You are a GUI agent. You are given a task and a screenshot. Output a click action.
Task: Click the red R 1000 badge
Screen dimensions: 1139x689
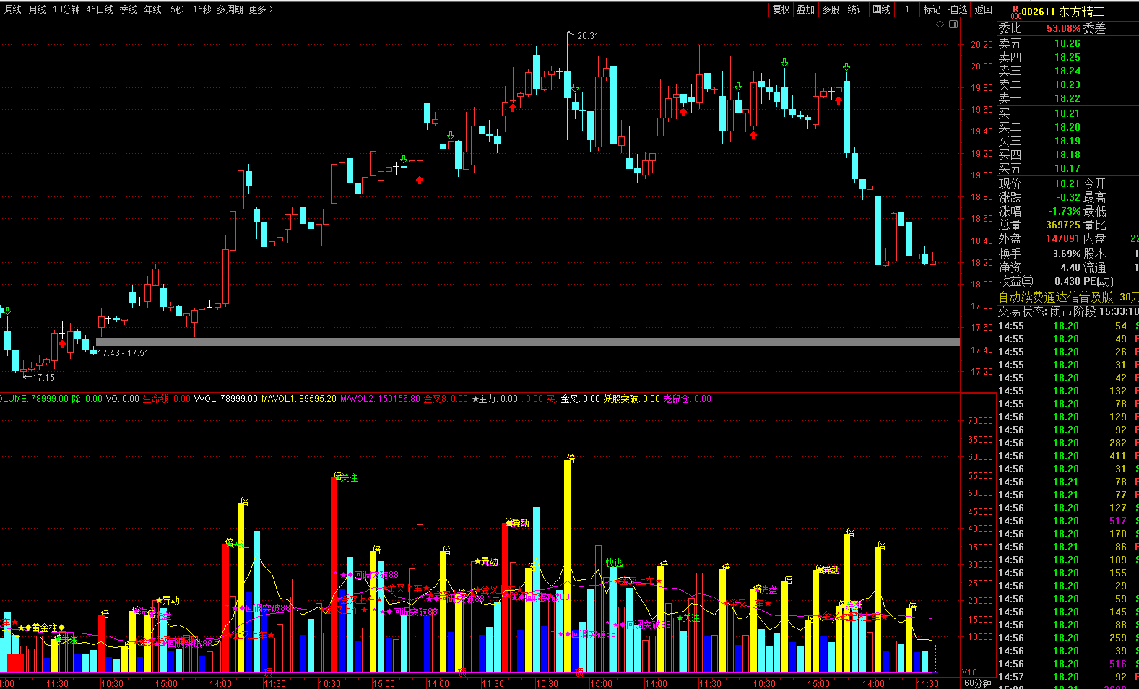pos(1015,12)
